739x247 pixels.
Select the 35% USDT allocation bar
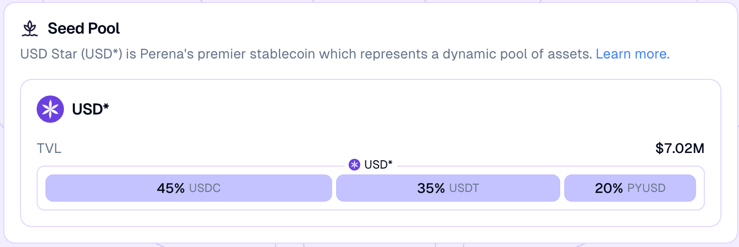coord(448,188)
